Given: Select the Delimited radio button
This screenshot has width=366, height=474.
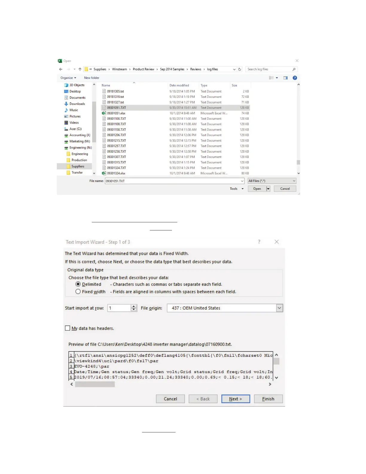Looking at the screenshot, I should (x=78, y=284).
